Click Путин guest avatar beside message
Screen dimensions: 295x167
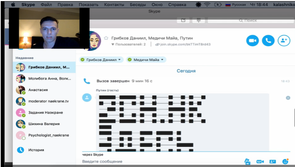coord(87,98)
